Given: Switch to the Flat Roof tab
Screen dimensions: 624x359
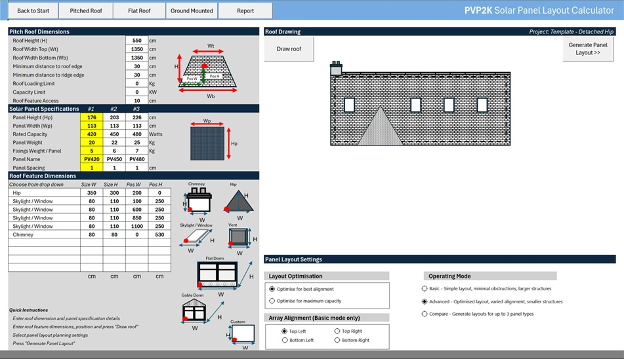Looking at the screenshot, I should 139,10.
